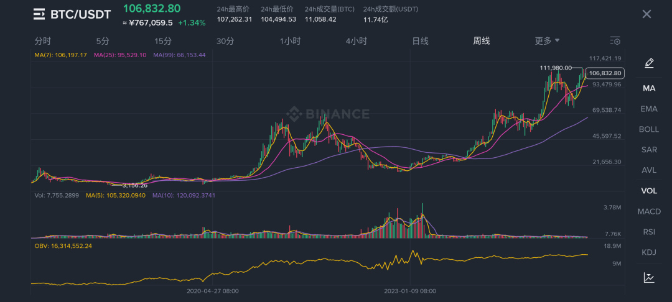672x302 pixels.
Task: Turn on the MACD indicator
Action: (649, 211)
